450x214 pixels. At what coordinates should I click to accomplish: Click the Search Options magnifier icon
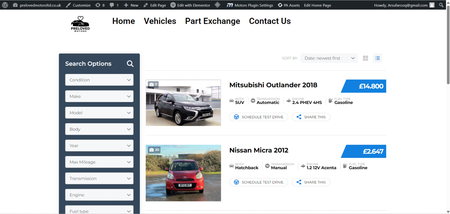[130, 64]
